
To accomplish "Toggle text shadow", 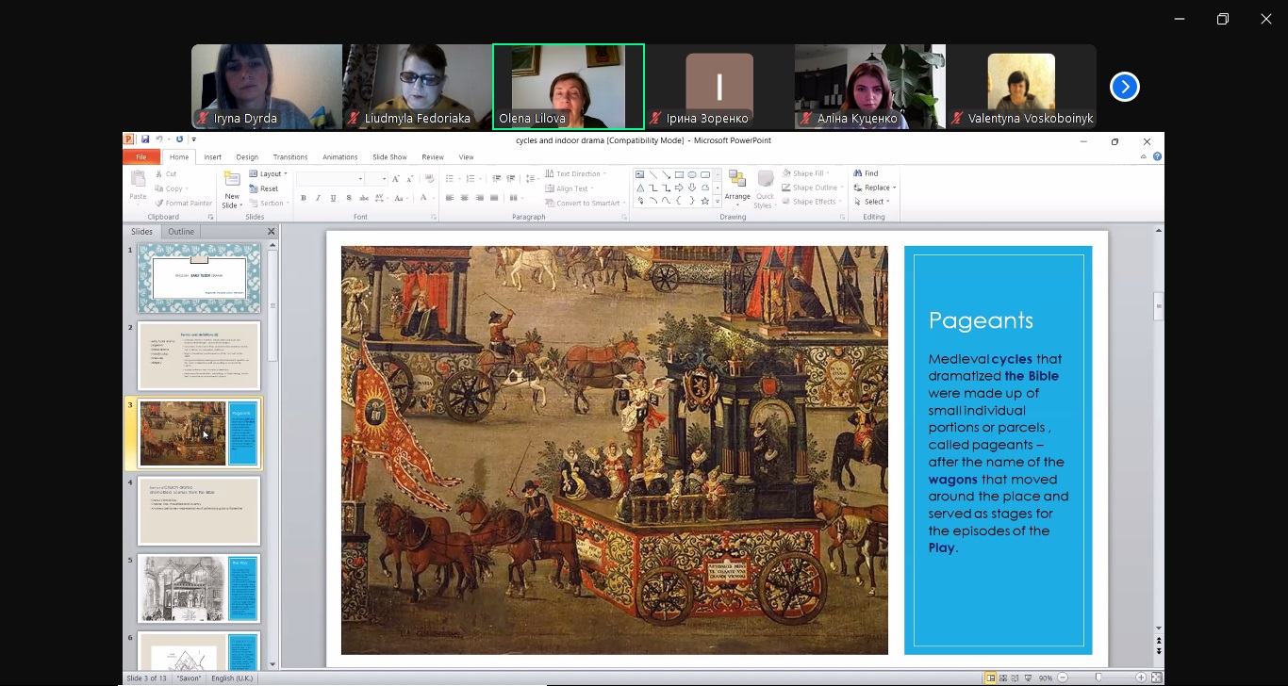I will (349, 198).
